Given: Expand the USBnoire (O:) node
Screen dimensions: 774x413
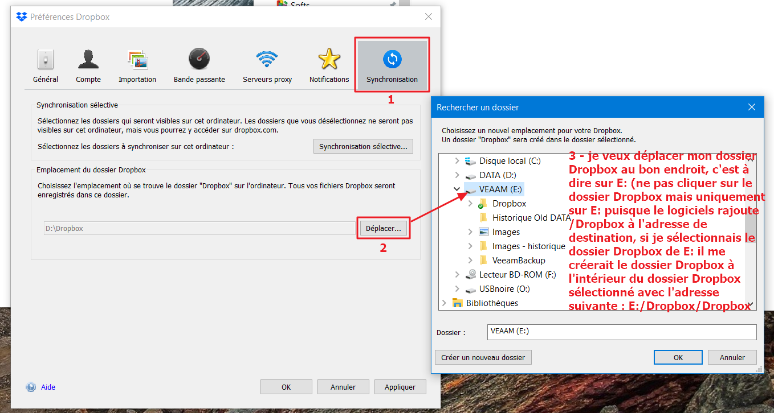Looking at the screenshot, I should pyautogui.click(x=457, y=288).
